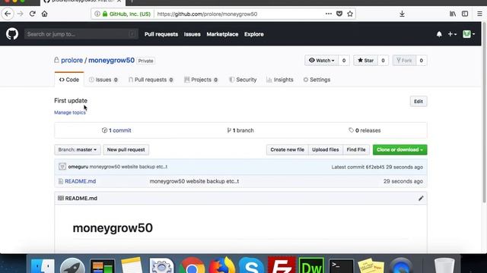Image resolution: width=487 pixels, height=273 pixels.
Task: Star the repository
Action: 365,61
